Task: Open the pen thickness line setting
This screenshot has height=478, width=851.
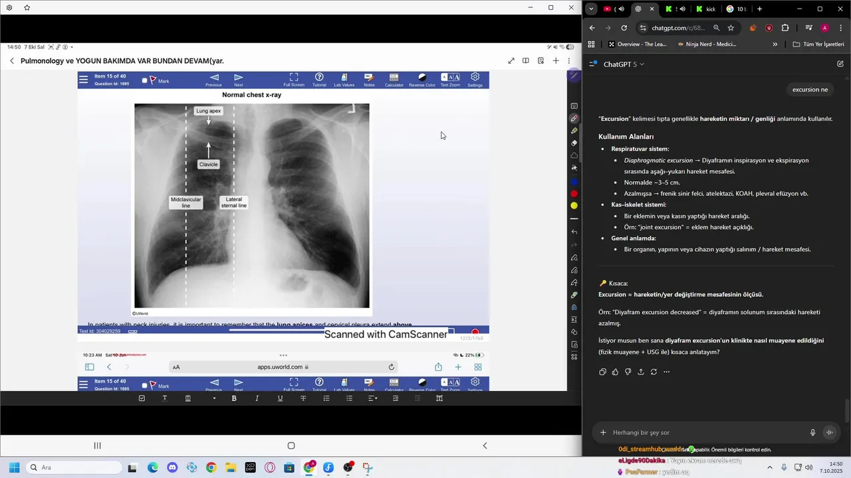Action: pyautogui.click(x=574, y=219)
